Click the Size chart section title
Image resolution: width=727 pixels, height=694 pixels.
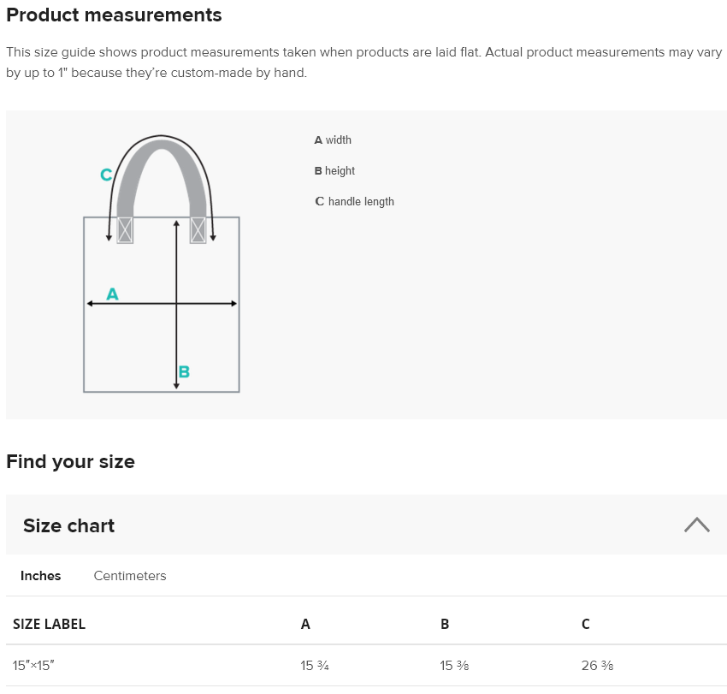click(x=69, y=525)
